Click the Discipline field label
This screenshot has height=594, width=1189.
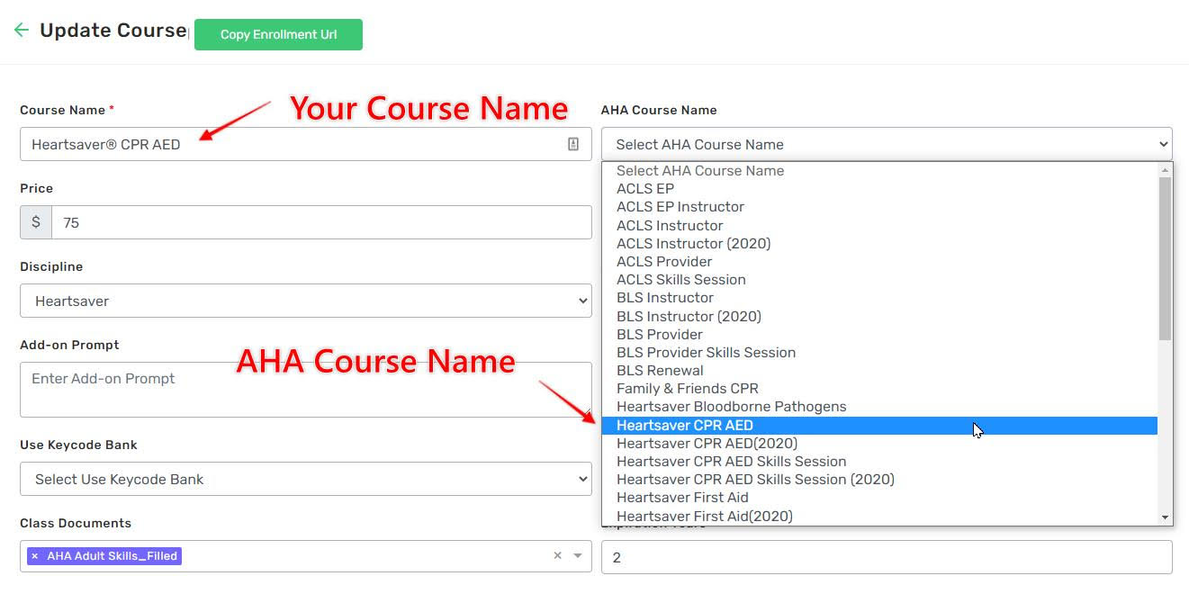click(51, 266)
